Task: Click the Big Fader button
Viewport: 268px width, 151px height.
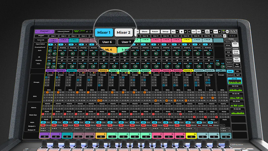Action: (x=237, y=65)
